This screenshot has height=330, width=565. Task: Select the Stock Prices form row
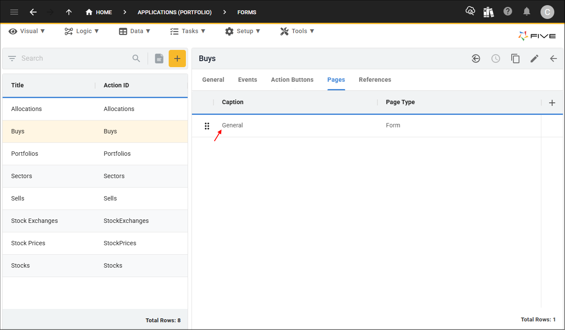point(95,243)
